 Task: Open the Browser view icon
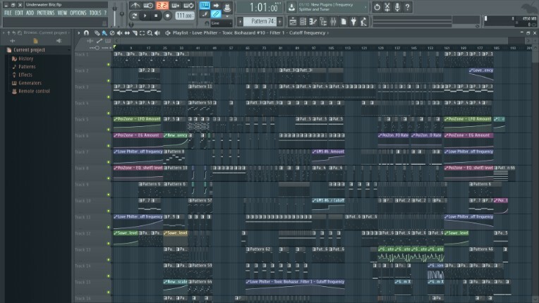click(x=323, y=22)
